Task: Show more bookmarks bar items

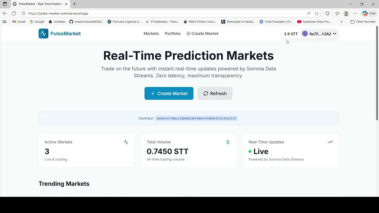Action: tap(341, 22)
